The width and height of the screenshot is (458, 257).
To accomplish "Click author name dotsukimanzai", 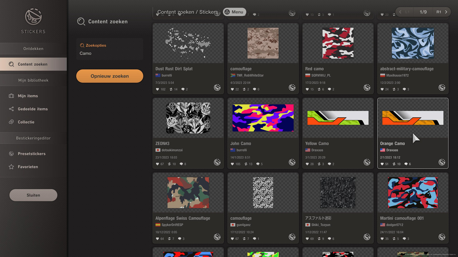I will (172, 150).
